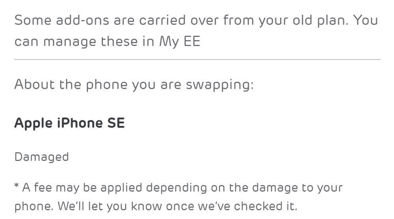Screen dimensions: 394x219
Task: Click the horizontal divider line
Action: pos(197,60)
